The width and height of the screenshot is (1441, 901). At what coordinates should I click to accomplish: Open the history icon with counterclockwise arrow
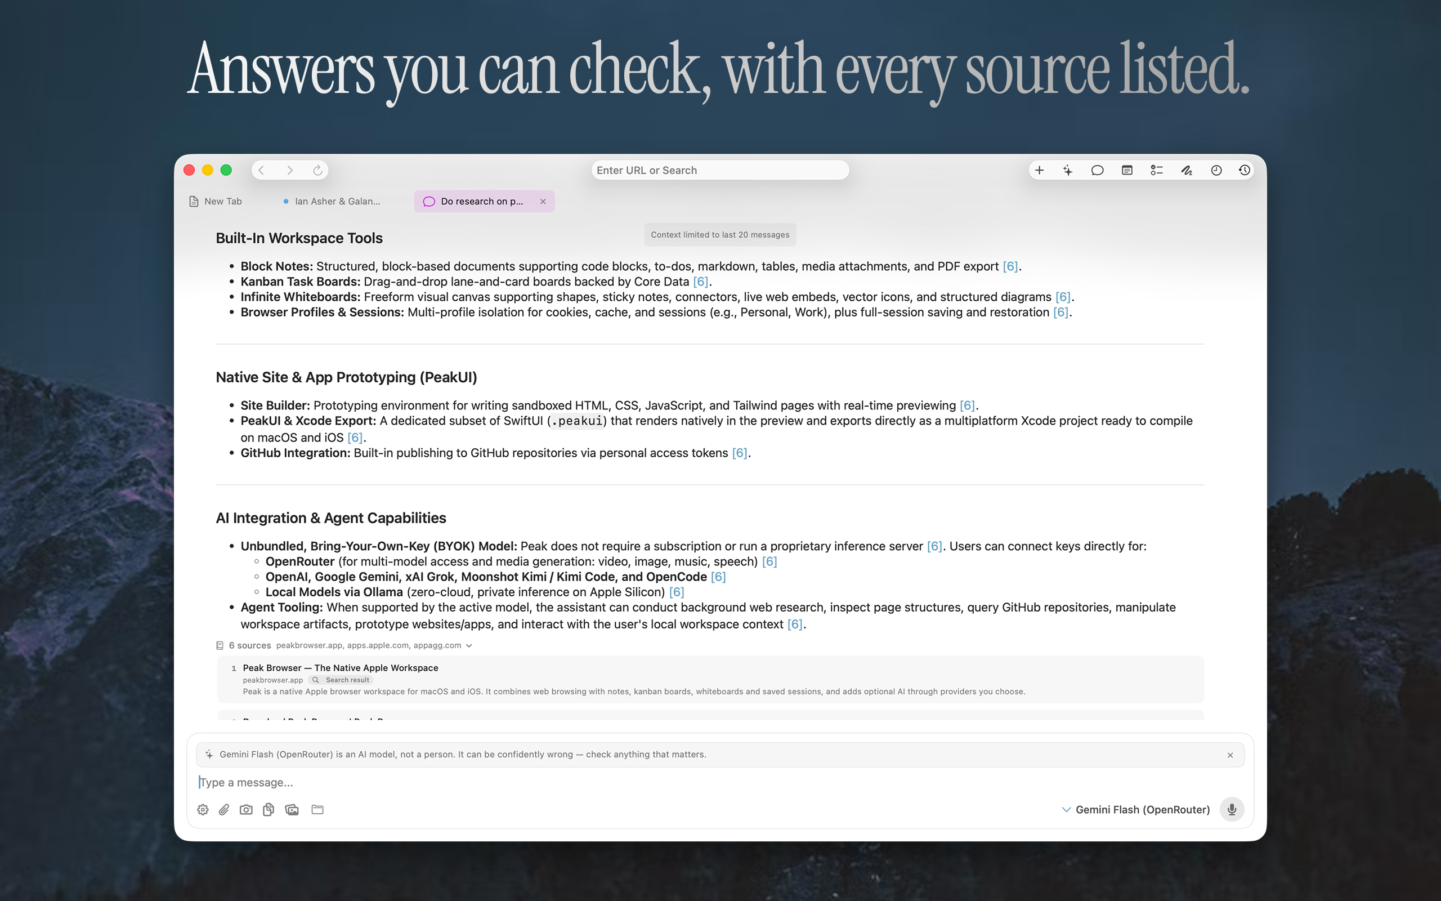click(1245, 171)
